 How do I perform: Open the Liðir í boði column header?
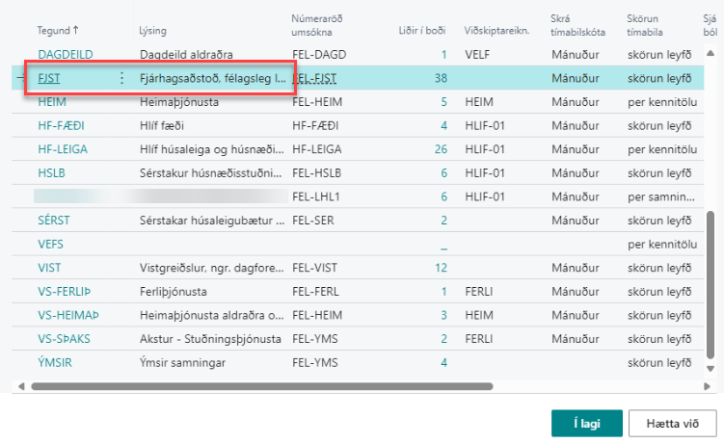pyautogui.click(x=421, y=31)
